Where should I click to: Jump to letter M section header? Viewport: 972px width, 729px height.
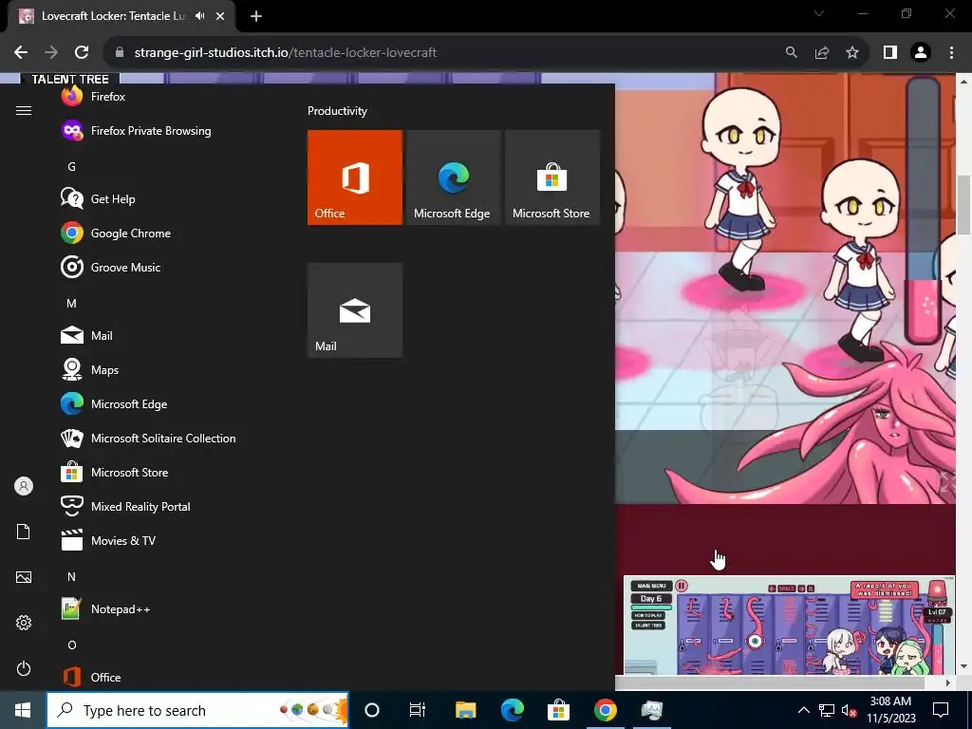click(71, 304)
